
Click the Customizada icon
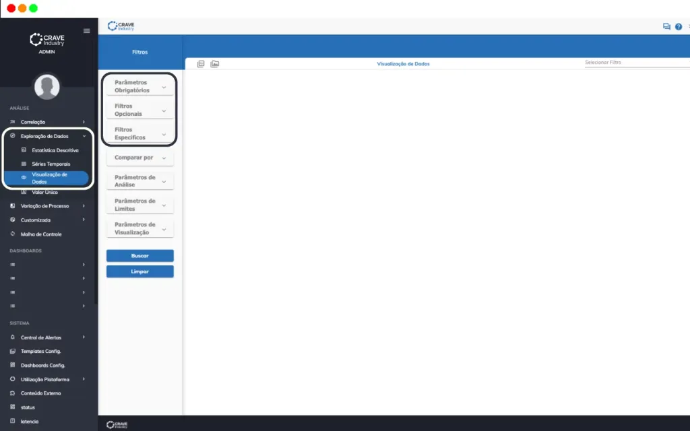click(x=12, y=220)
